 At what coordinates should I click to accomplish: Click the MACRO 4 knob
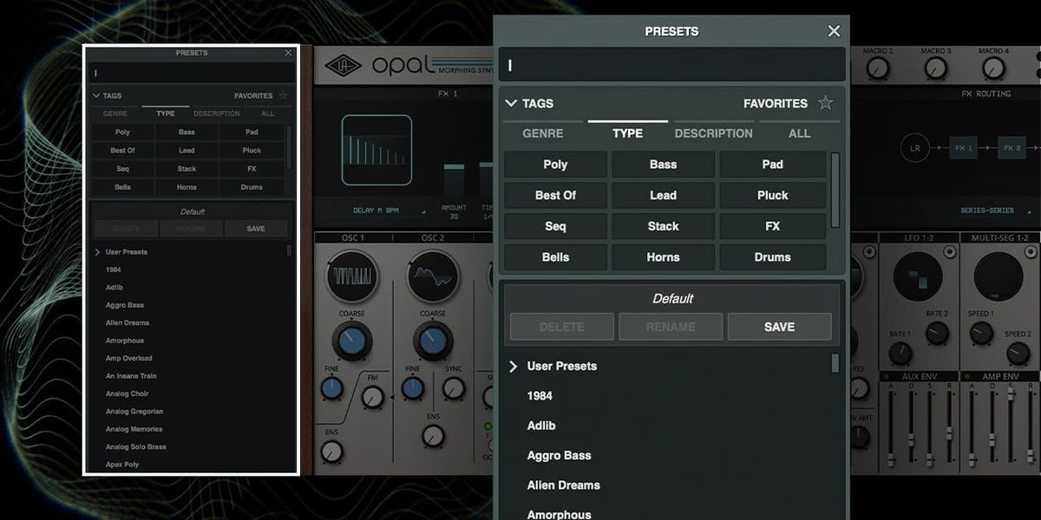point(992,68)
